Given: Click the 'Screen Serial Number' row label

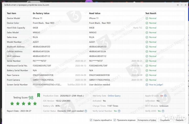Looking at the screenshot, I should coord(17,85).
